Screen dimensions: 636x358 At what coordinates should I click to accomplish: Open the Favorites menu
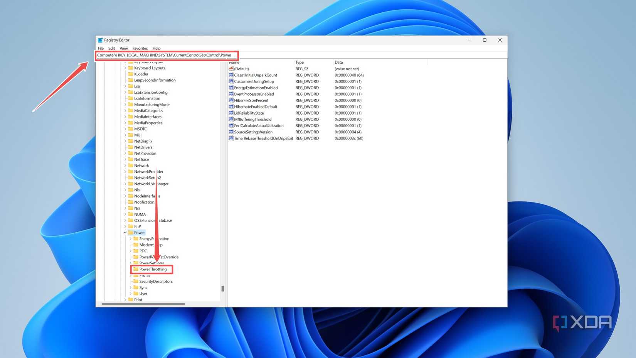click(140, 48)
